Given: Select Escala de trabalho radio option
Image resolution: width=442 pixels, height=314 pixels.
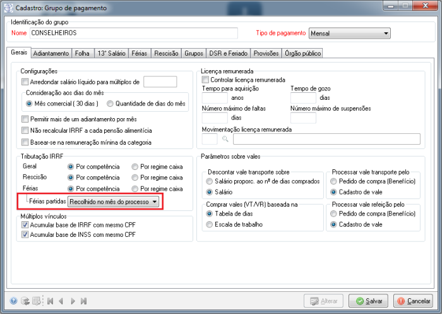Looking at the screenshot, I should pos(210,225).
